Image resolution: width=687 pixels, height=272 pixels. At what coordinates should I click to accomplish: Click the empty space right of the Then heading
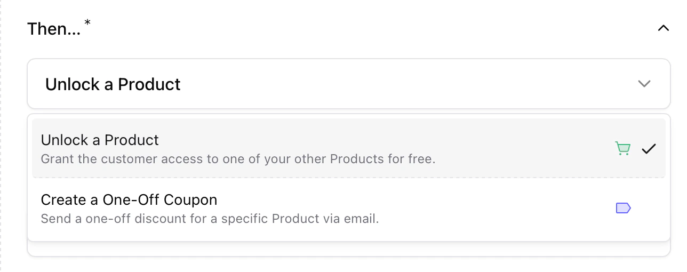tap(373, 29)
